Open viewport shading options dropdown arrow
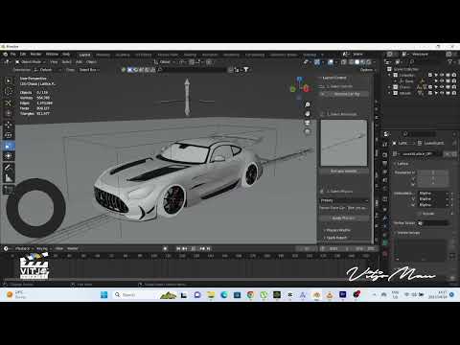Viewport: 460px width, 345px height. (374, 62)
